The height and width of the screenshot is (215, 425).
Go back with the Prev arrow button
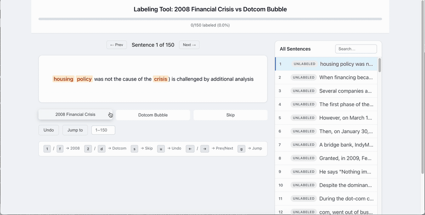point(116,45)
